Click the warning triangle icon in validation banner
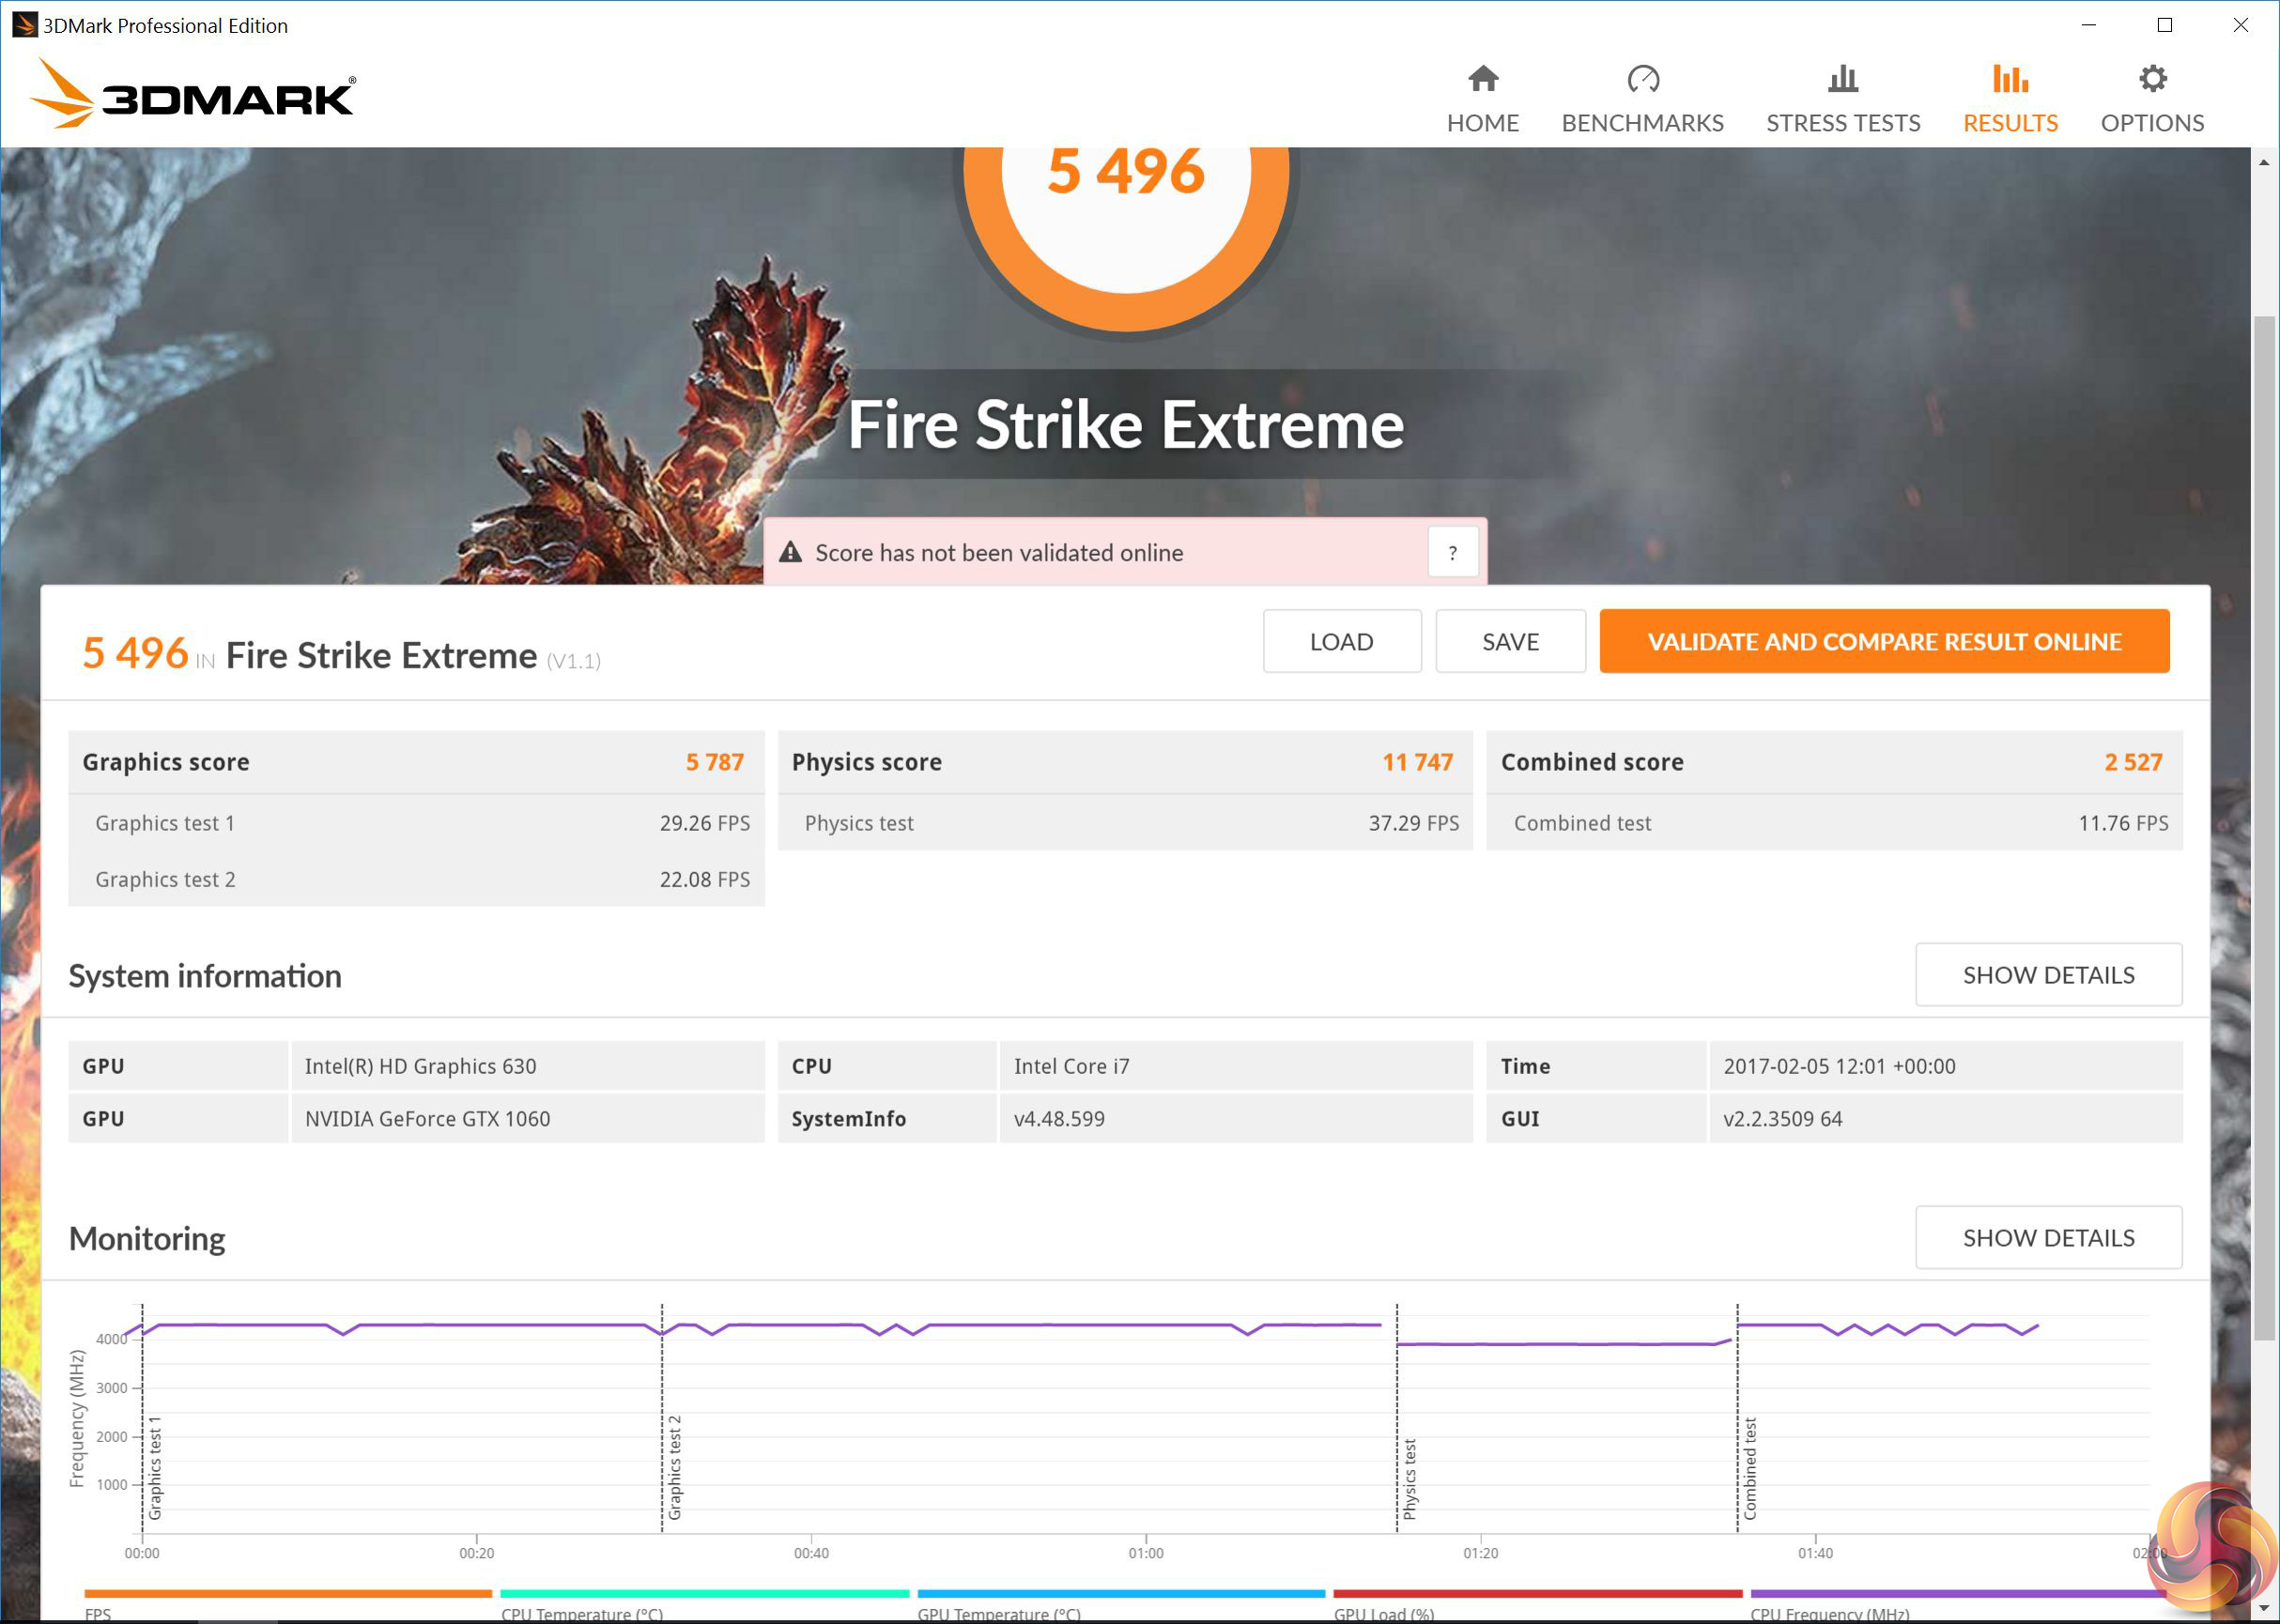Screen dimensions: 2280x1624 point(791,552)
